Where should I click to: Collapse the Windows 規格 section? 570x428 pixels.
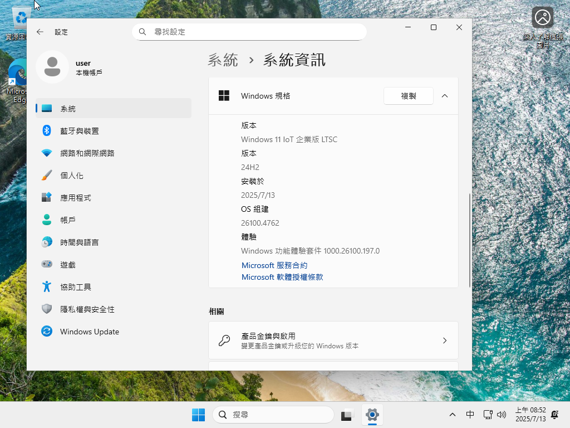[444, 96]
